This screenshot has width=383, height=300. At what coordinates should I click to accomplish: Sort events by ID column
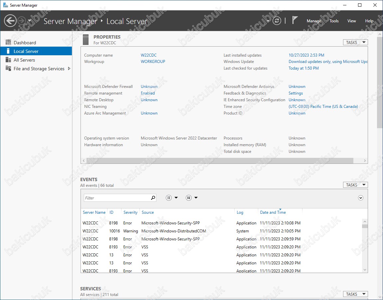(111, 212)
